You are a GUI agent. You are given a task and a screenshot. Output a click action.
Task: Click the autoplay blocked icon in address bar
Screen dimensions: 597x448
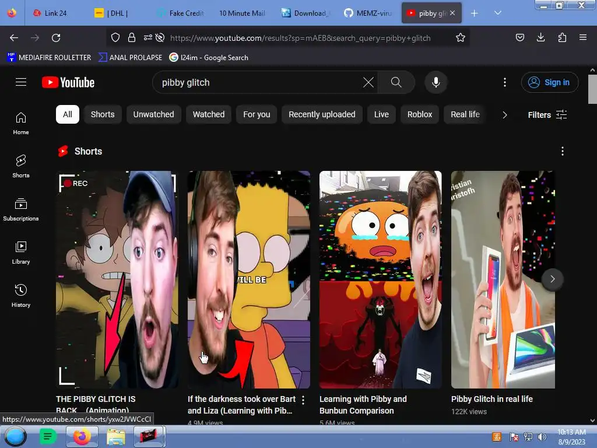tap(160, 37)
